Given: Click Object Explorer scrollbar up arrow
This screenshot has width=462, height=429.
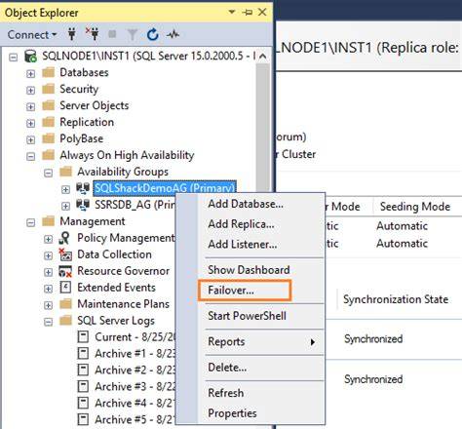Looking at the screenshot, I should pos(263,57).
